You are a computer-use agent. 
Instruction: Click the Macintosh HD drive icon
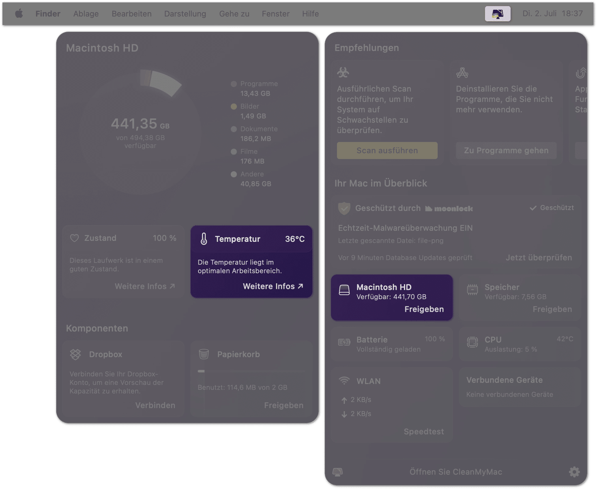[x=344, y=290]
